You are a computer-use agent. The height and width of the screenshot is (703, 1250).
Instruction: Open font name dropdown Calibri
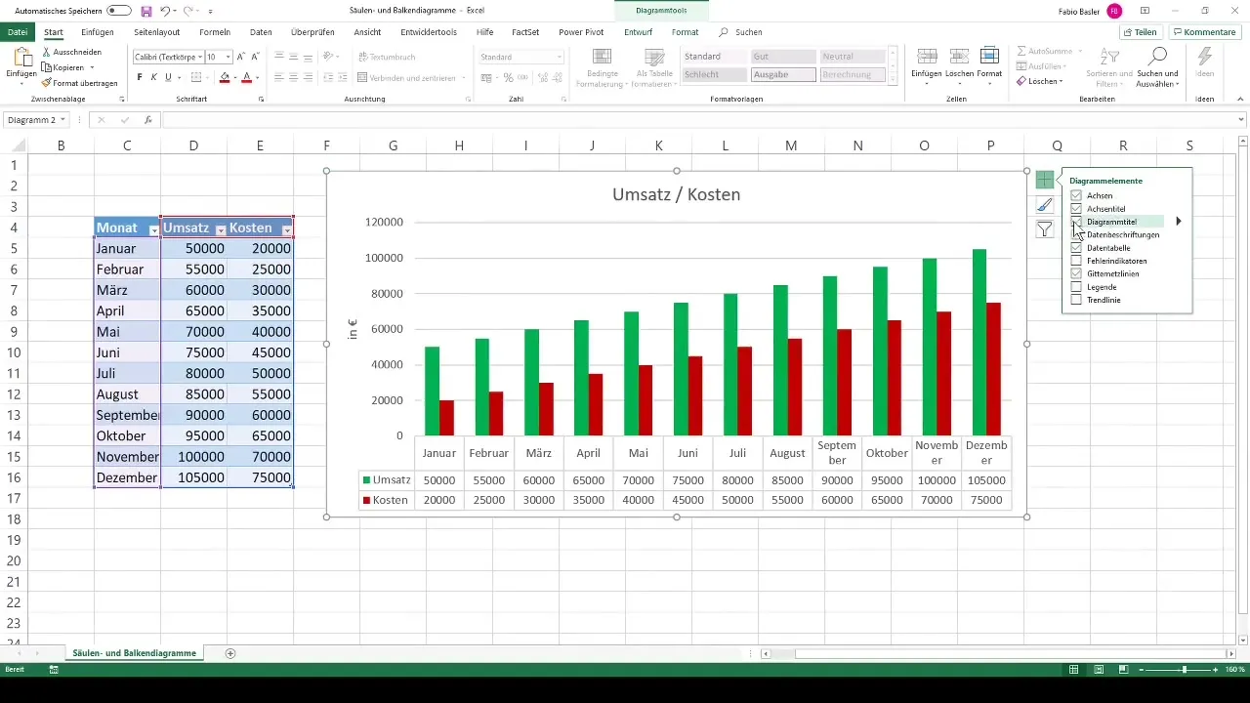tap(201, 57)
